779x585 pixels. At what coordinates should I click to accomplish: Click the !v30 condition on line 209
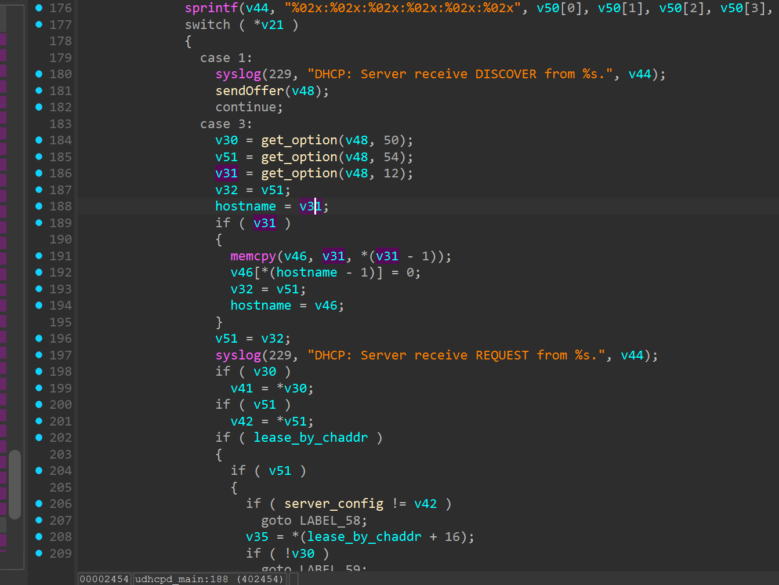[x=299, y=554]
